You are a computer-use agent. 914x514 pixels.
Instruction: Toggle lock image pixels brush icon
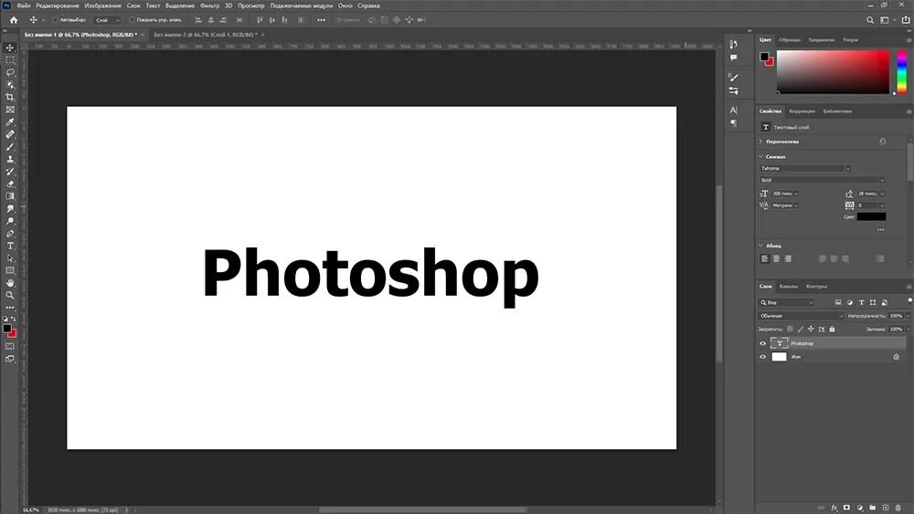coord(801,329)
